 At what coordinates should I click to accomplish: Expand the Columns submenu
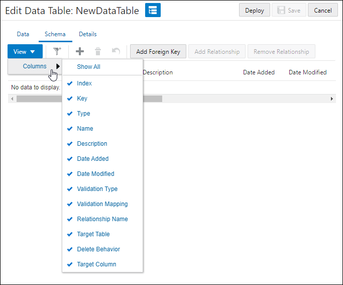[x=35, y=66]
